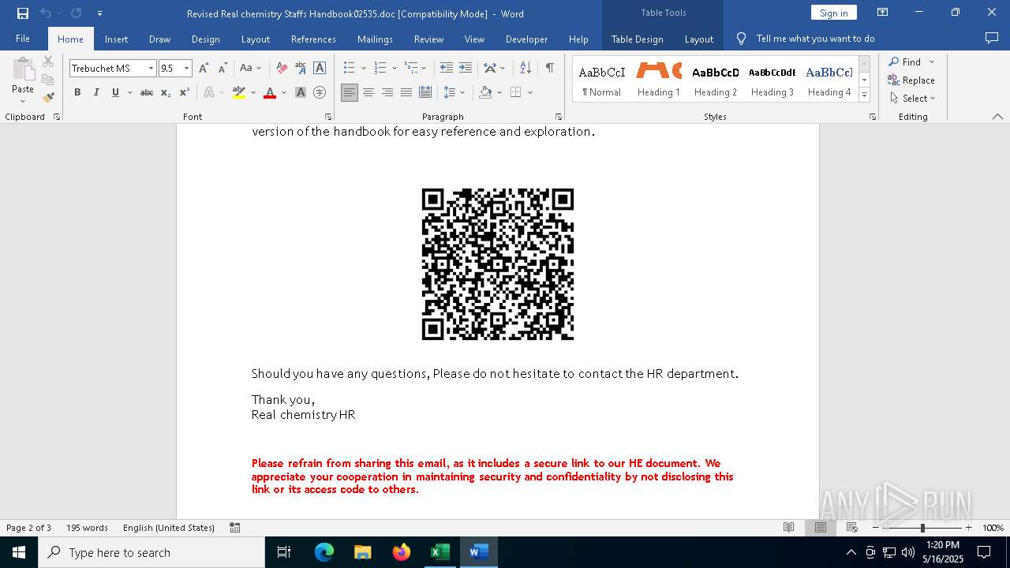The width and height of the screenshot is (1010, 568).
Task: Toggle Underline formatting
Action: [115, 92]
